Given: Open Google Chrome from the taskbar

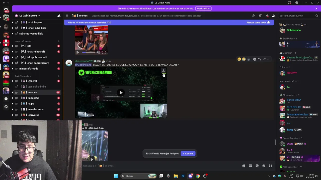Looking at the screenshot, I should coord(198,176).
